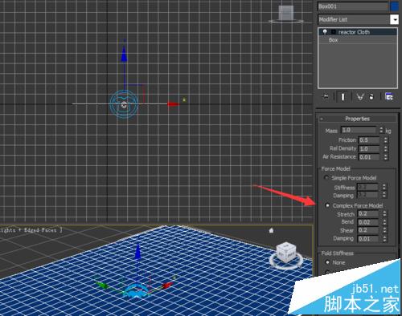Click the Mass value field
402x316 pixels.
[359, 130]
